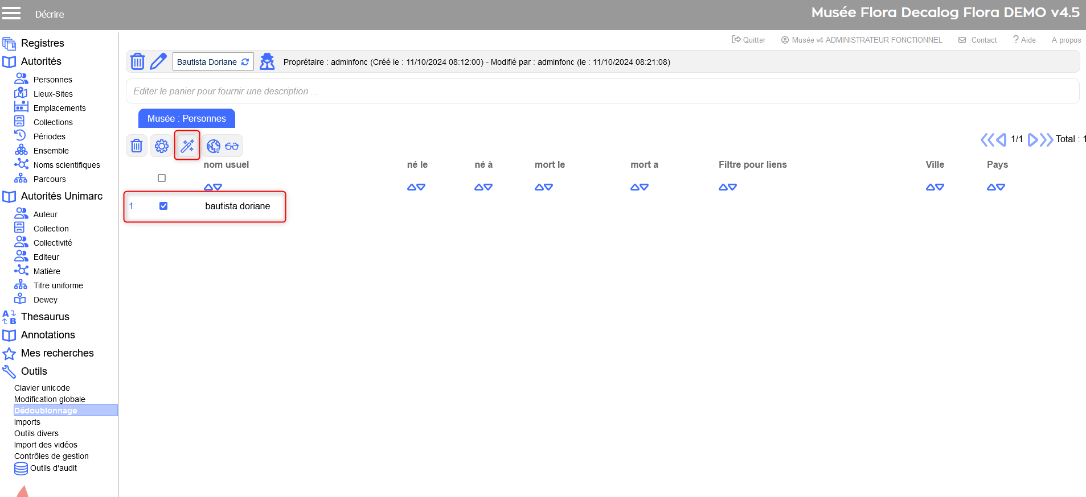Viewport: 1086px width, 497px height.
Task: Click the Quitter link
Action: [x=749, y=40]
